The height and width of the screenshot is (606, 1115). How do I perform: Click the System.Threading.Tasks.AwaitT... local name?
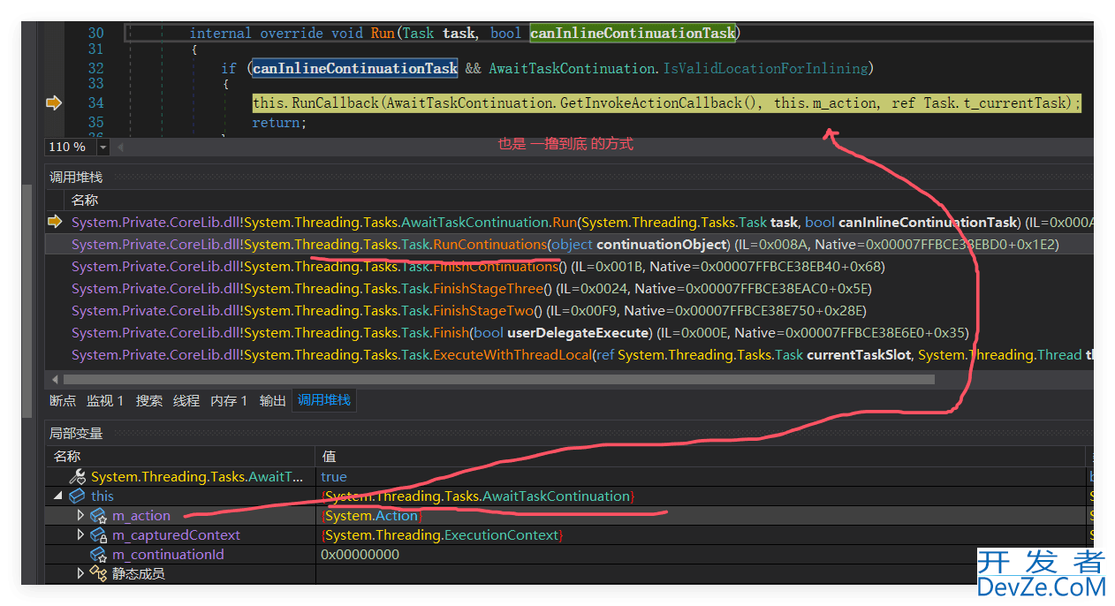coord(198,477)
